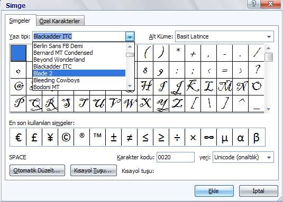This screenshot has width=283, height=202.
Task: Switch to the Simgeler tab
Action: [x=20, y=21]
